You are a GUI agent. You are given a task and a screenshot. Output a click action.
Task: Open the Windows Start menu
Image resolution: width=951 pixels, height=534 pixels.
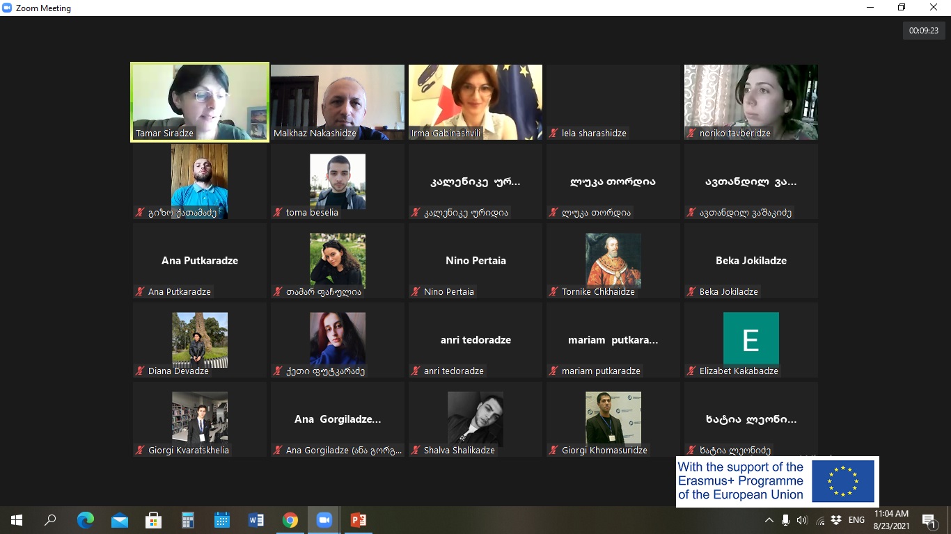click(17, 520)
